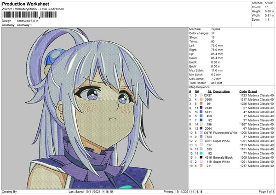
Task: Click Madeira Classic 40 in stop row 18
Action: [261, 166]
